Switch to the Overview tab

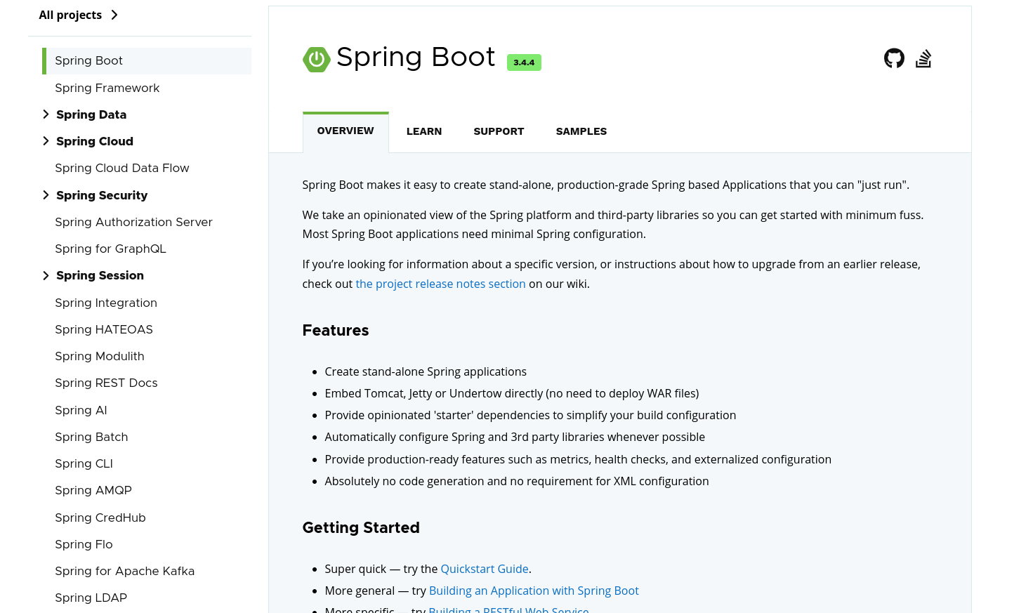tap(346, 131)
